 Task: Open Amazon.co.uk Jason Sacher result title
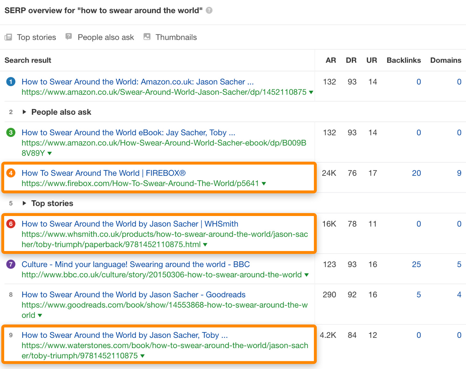point(138,82)
